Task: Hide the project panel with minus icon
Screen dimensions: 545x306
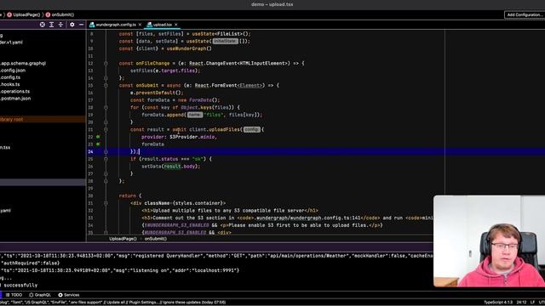Action: (x=81, y=25)
